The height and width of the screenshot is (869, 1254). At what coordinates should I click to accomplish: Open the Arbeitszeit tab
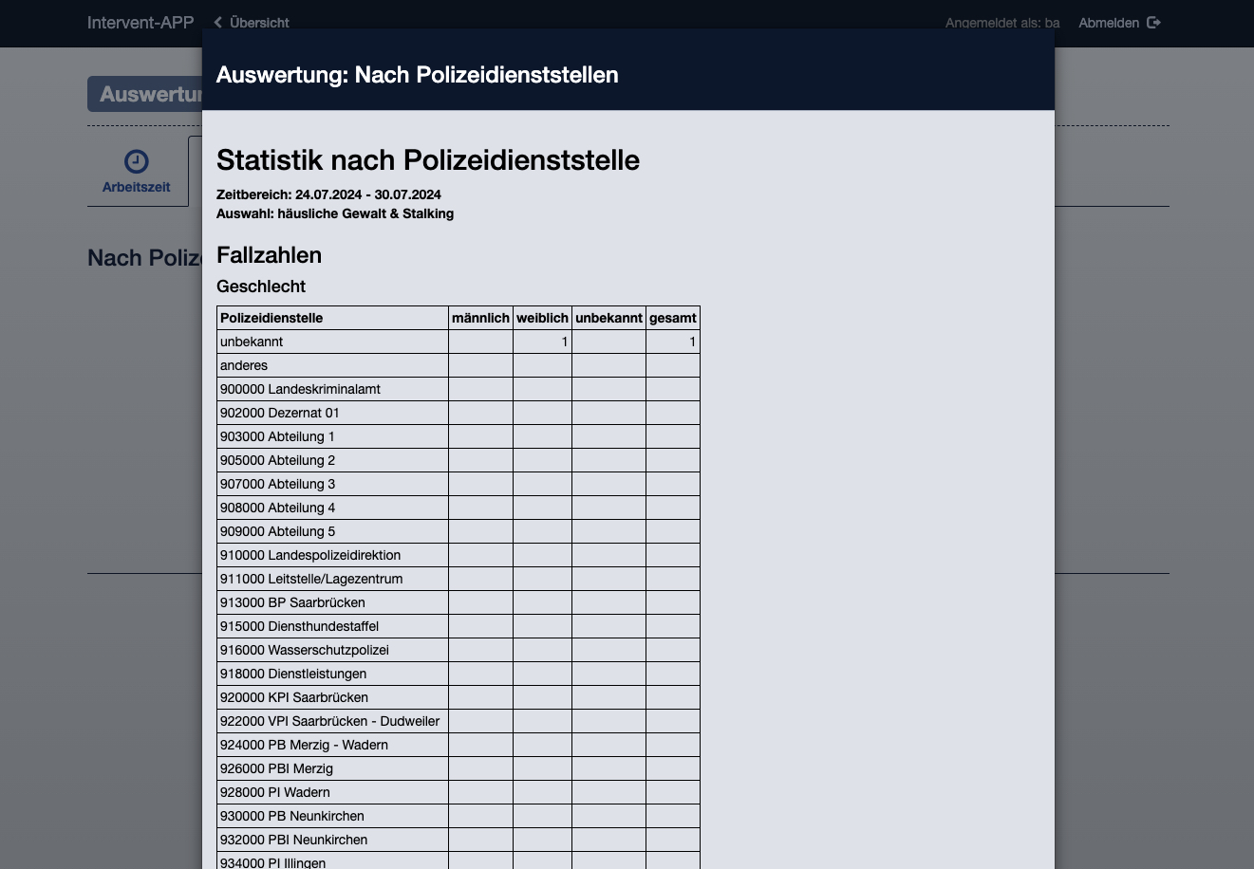137,172
